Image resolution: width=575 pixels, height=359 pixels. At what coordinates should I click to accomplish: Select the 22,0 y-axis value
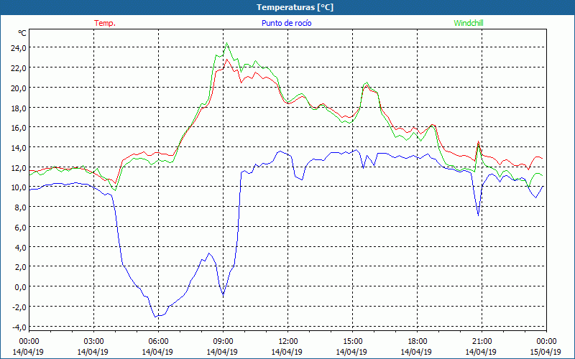click(x=19, y=67)
